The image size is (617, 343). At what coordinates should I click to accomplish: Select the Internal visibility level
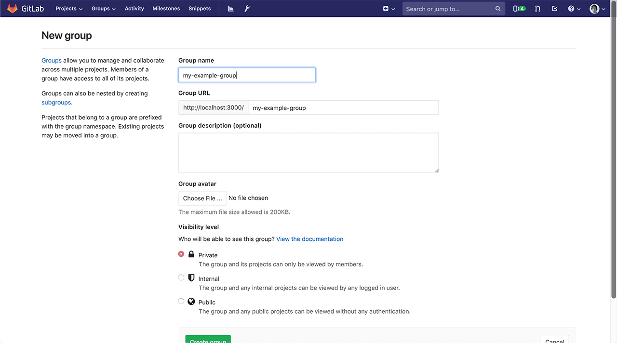click(x=181, y=277)
